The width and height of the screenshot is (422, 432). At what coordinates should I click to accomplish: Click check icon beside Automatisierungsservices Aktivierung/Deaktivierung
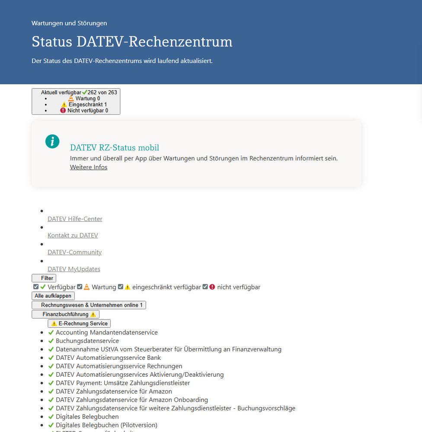pyautogui.click(x=51, y=374)
